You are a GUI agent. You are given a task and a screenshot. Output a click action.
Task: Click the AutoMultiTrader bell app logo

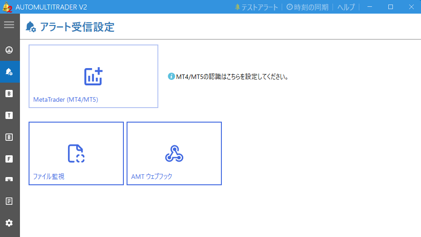click(x=7, y=7)
